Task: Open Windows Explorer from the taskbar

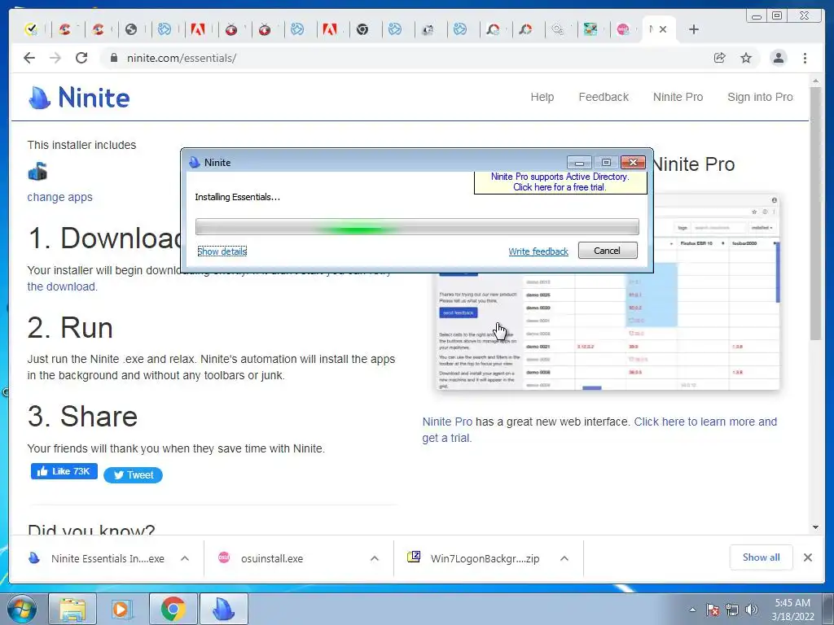Action: tap(72, 609)
